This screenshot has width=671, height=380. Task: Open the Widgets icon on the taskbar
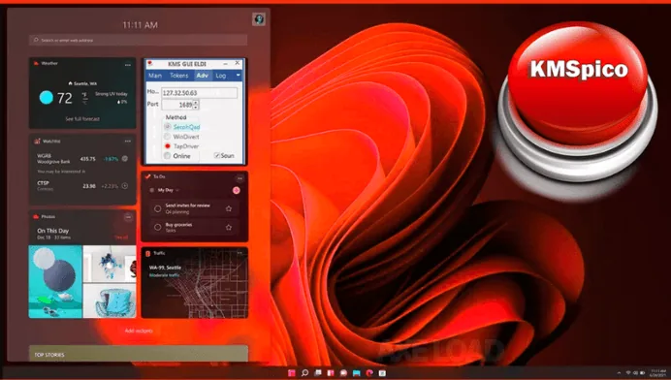coord(331,372)
